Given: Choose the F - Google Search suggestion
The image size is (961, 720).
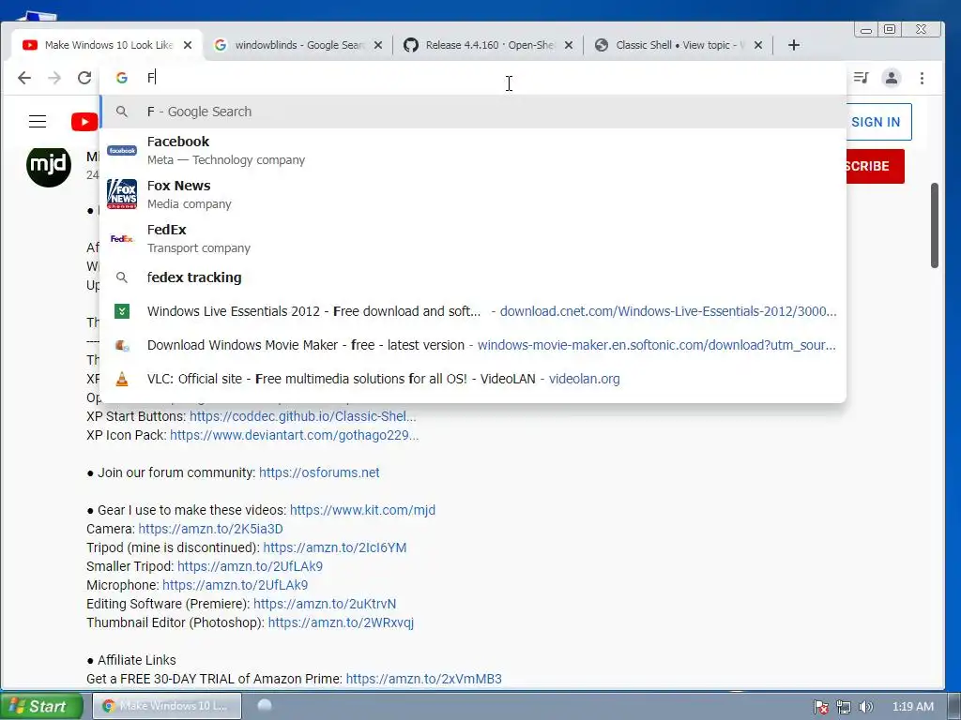Looking at the screenshot, I should pos(473,112).
